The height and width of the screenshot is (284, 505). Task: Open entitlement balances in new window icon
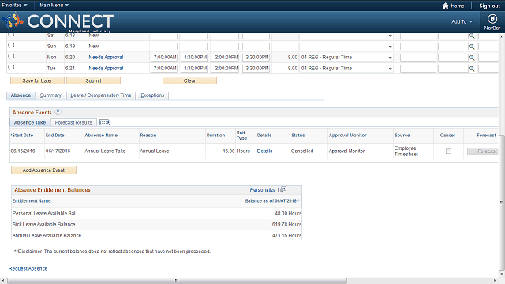283,189
